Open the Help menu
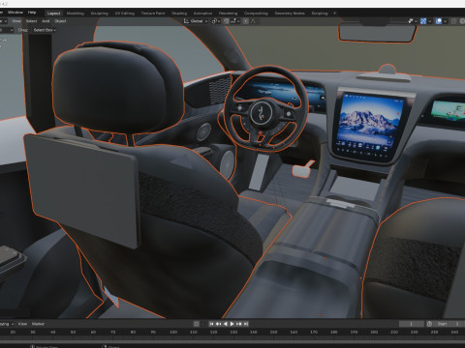Image resolution: width=465 pixels, height=348 pixels. pos(32,13)
